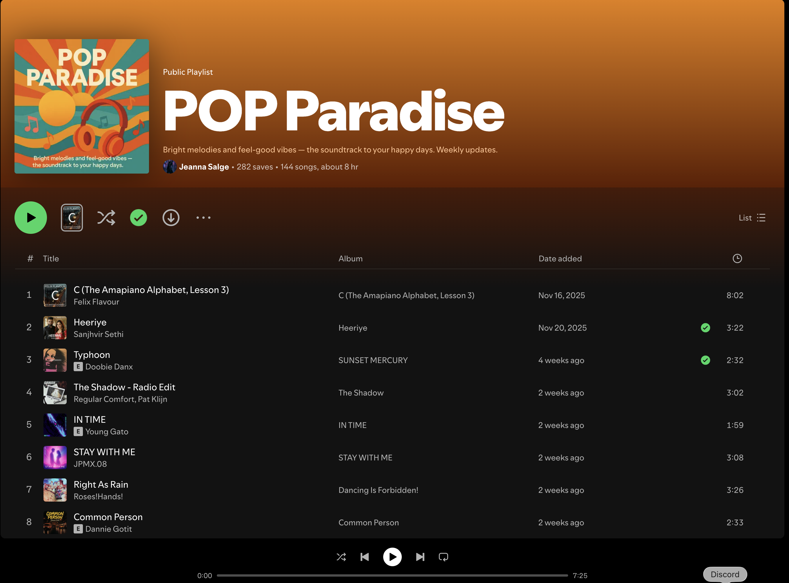The width and height of the screenshot is (789, 583).
Task: Enable shuffle next to the playlist preview
Action: [x=106, y=218]
